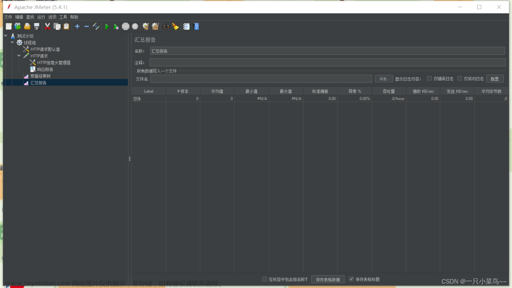Open the 查找 menu
512x288 pixels.
point(30,17)
